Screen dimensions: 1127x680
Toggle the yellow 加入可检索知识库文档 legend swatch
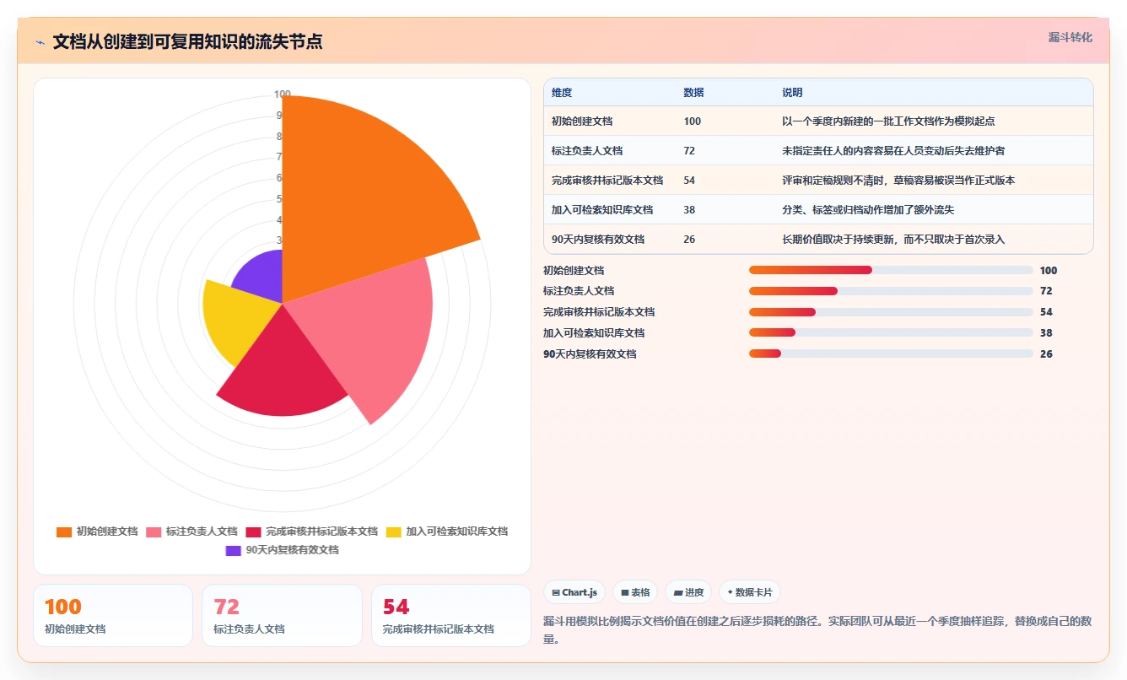point(394,532)
